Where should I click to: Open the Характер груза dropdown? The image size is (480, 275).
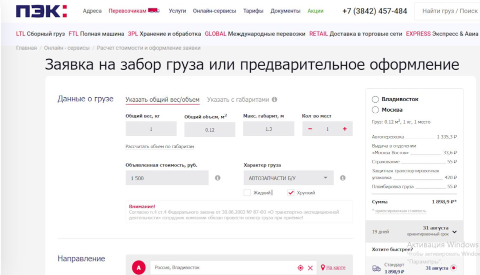coord(288,178)
